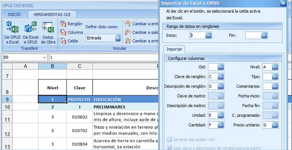Click the Oid column picker button
The width and height of the screenshot is (292, 150).
[221, 67]
